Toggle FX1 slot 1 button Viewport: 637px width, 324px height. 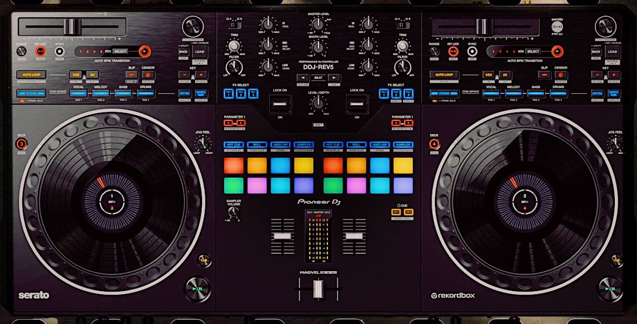click(x=229, y=93)
